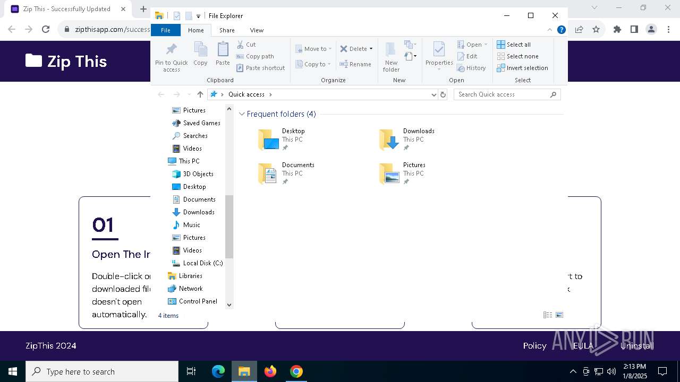Click the Delete button in ribbon
This screenshot has height=382, width=680.
(x=353, y=49)
